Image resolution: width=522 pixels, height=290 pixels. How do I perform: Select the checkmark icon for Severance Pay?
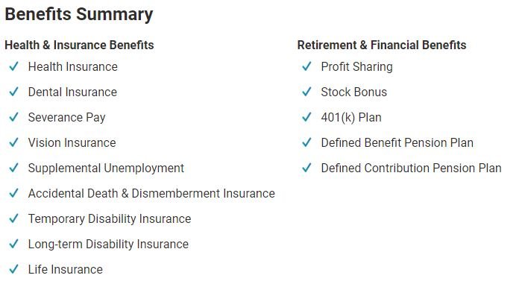point(13,117)
